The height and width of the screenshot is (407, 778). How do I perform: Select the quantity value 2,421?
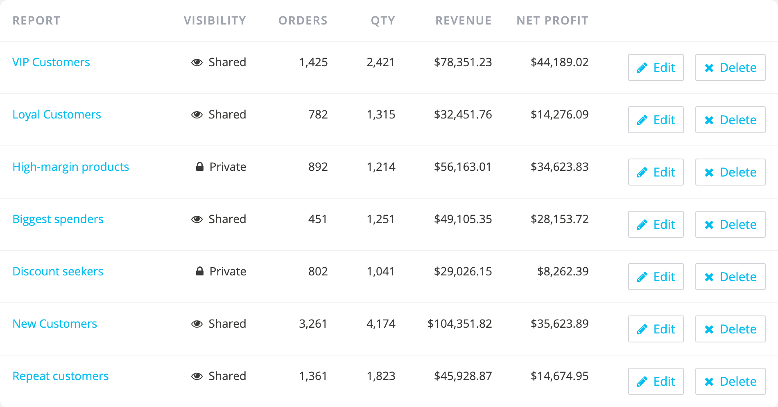click(381, 62)
